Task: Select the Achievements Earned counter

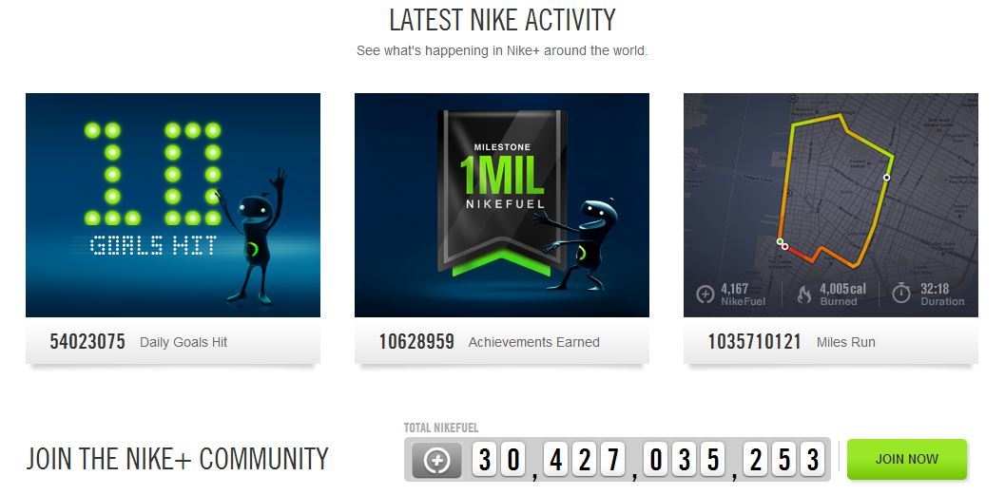Action: coord(502,341)
